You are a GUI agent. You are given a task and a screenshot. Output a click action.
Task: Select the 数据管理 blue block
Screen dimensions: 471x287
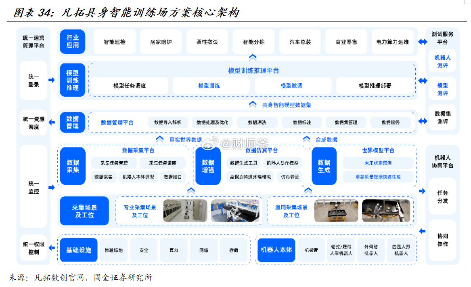tap(72, 122)
